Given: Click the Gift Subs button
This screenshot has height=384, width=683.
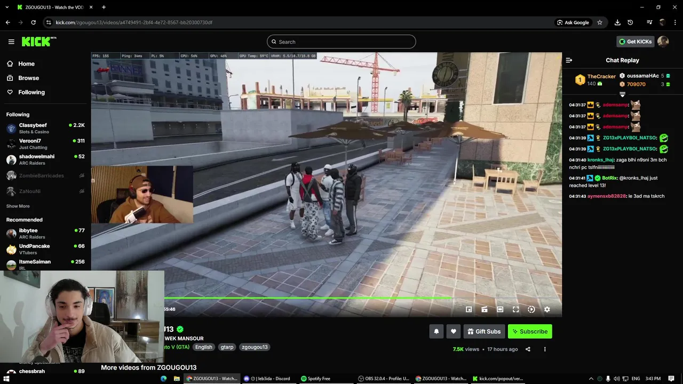Looking at the screenshot, I should [484, 331].
